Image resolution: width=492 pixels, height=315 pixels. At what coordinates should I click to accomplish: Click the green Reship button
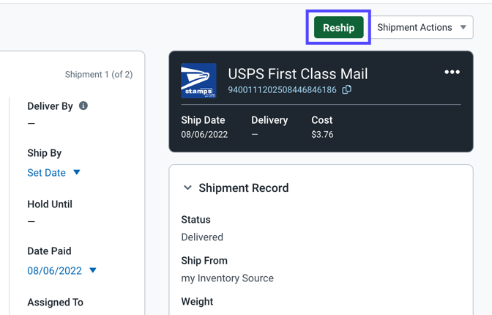tap(338, 27)
